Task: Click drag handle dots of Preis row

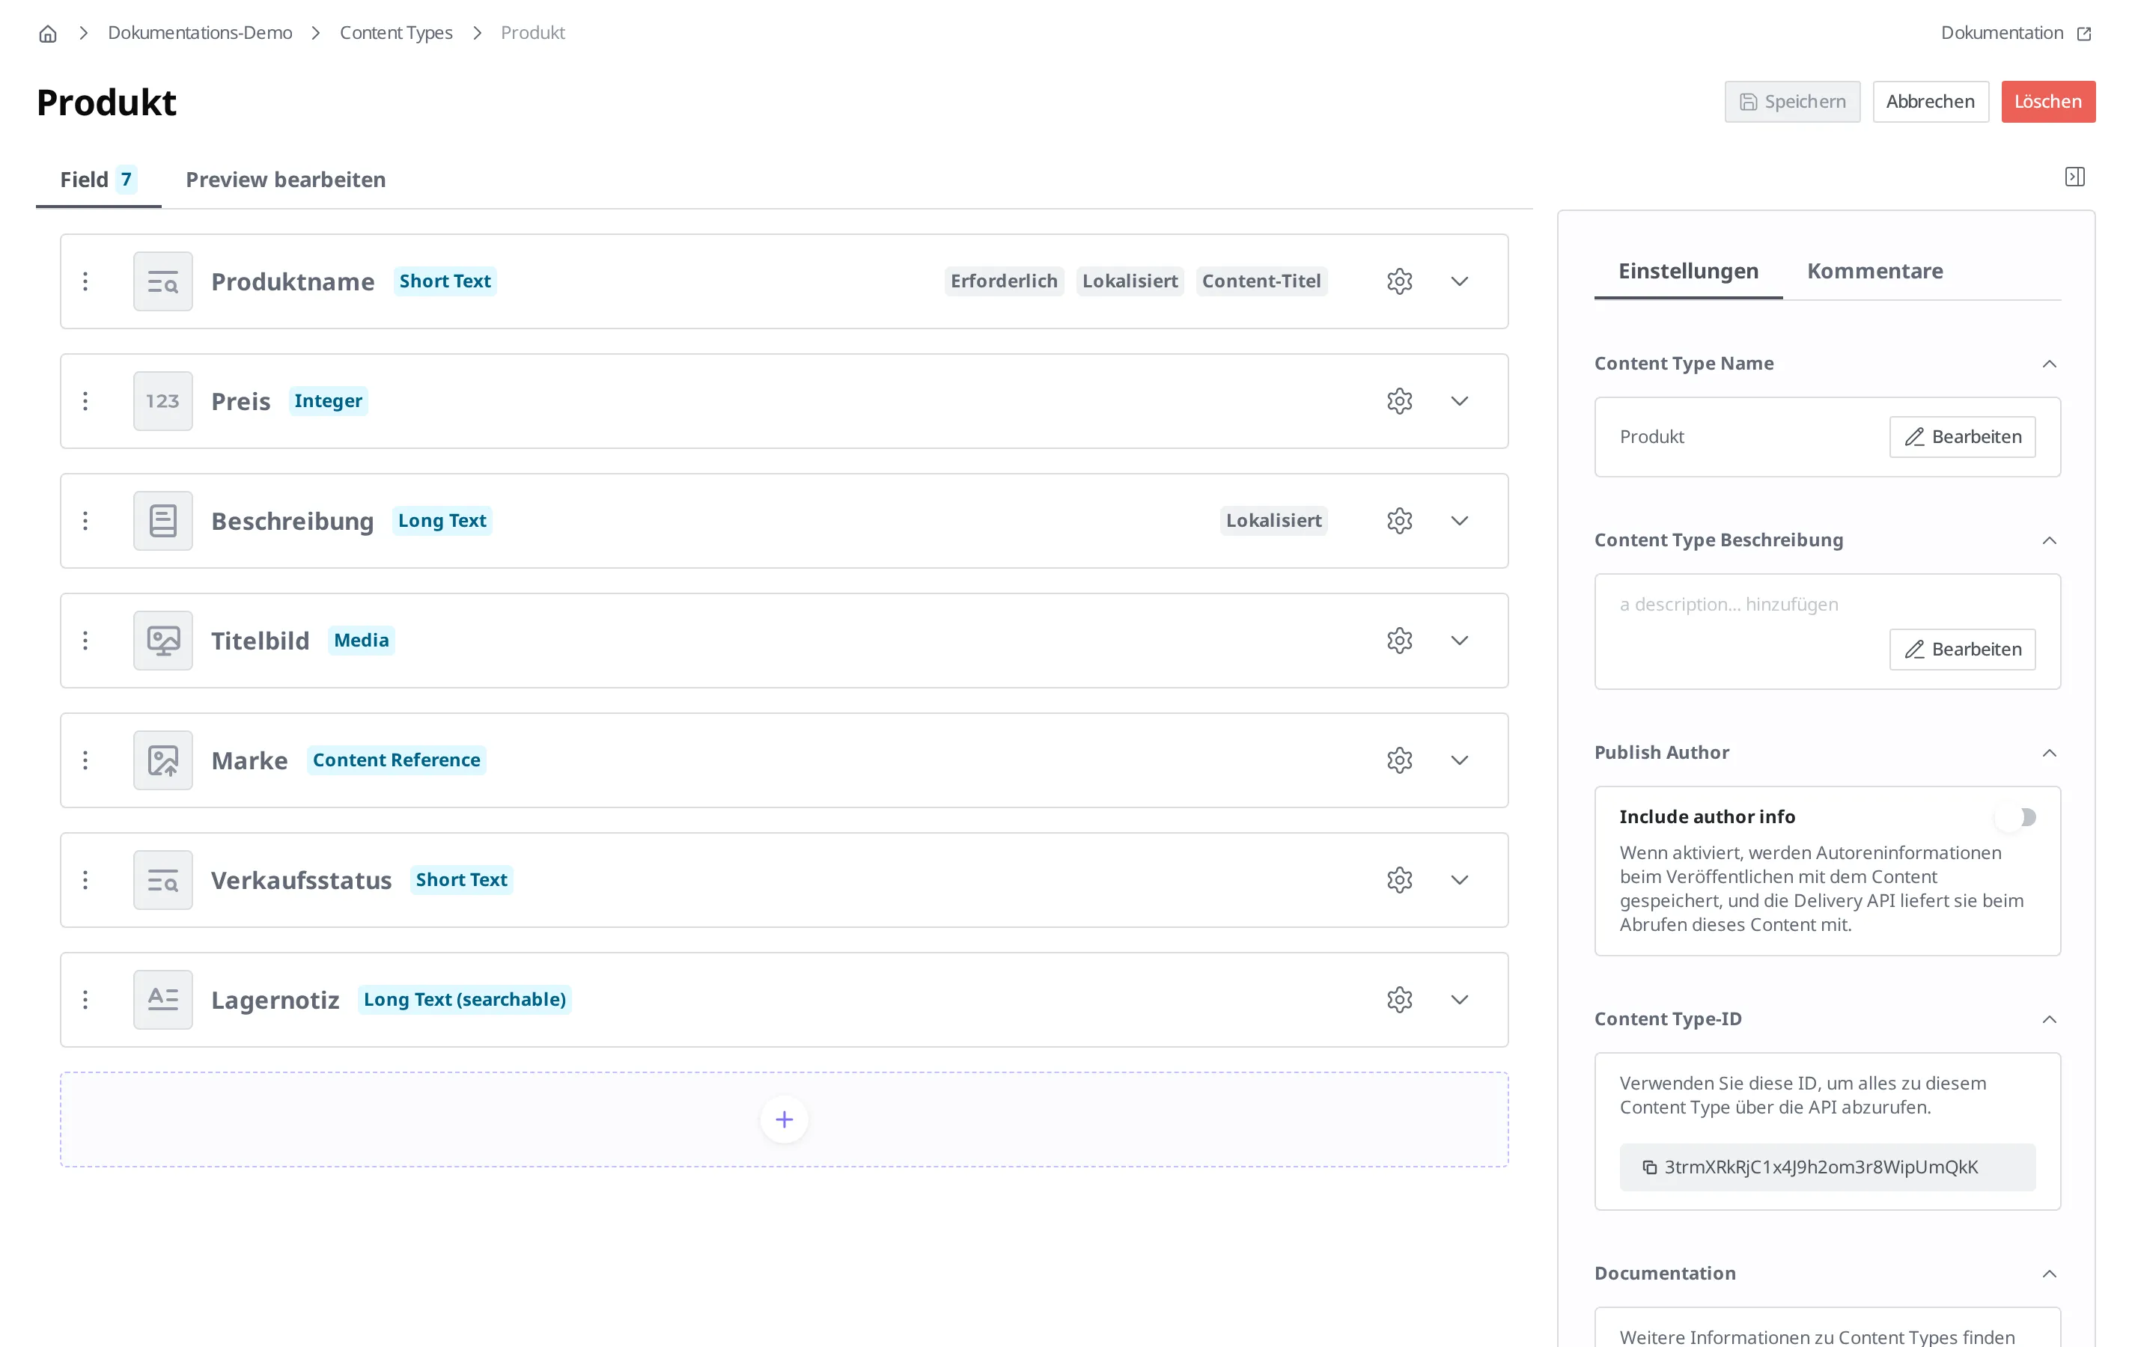Action: [85, 401]
